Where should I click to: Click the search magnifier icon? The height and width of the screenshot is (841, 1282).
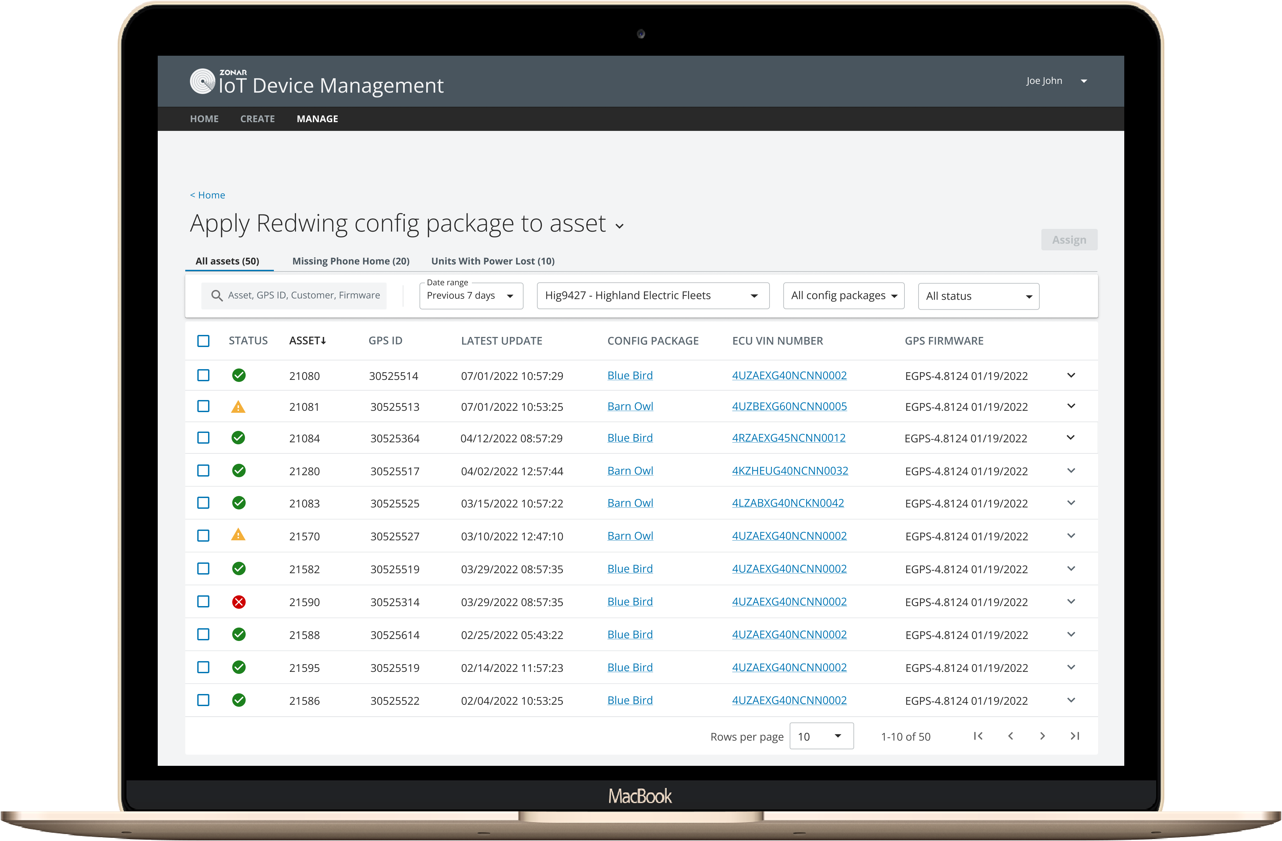[x=216, y=296]
